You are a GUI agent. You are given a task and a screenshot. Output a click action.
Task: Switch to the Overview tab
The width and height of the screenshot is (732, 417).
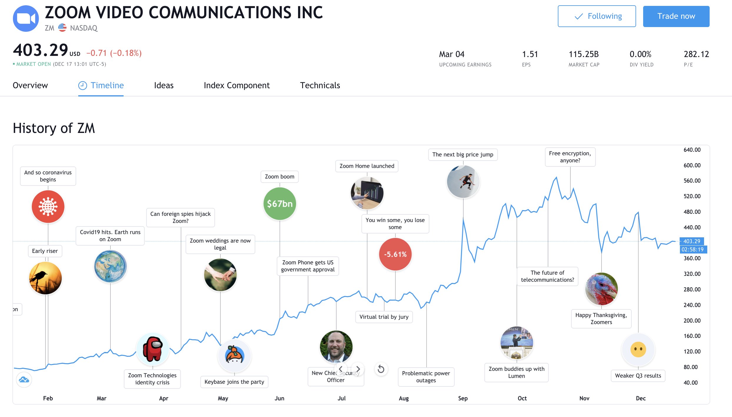[x=30, y=85]
